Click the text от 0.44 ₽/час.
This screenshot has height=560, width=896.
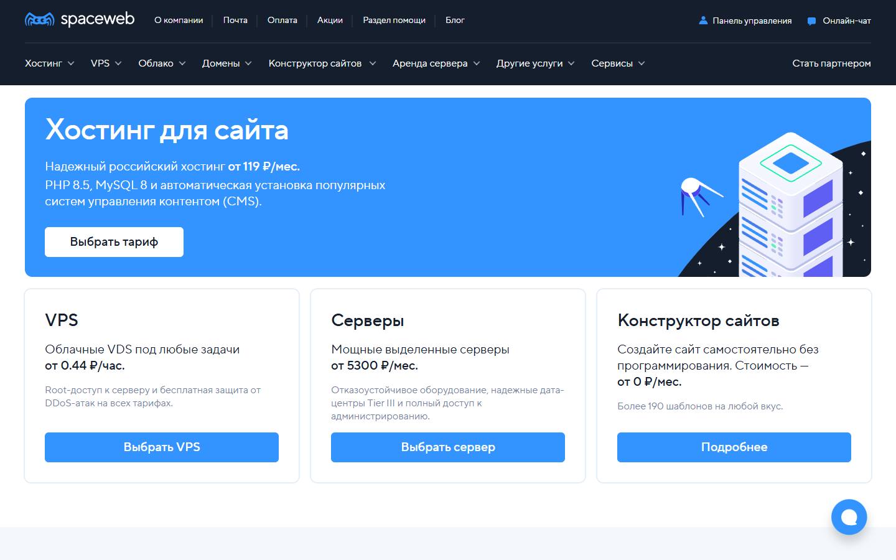tap(85, 366)
